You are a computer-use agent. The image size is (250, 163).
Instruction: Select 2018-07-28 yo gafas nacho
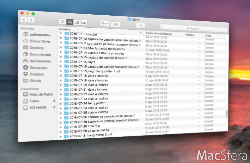89,131
